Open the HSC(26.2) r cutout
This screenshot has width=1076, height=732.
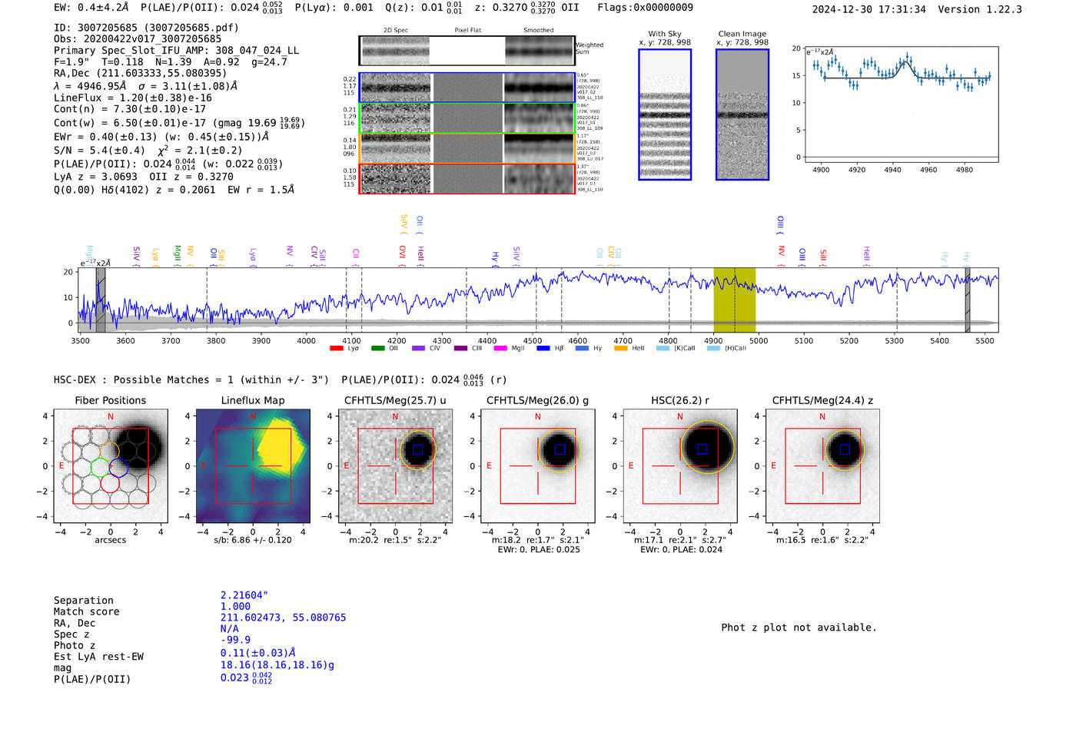[x=680, y=465]
